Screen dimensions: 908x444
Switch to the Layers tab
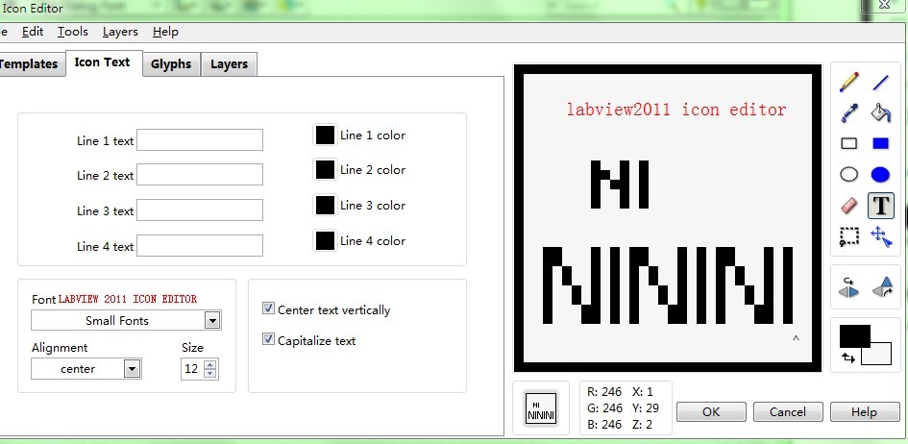[x=230, y=64]
